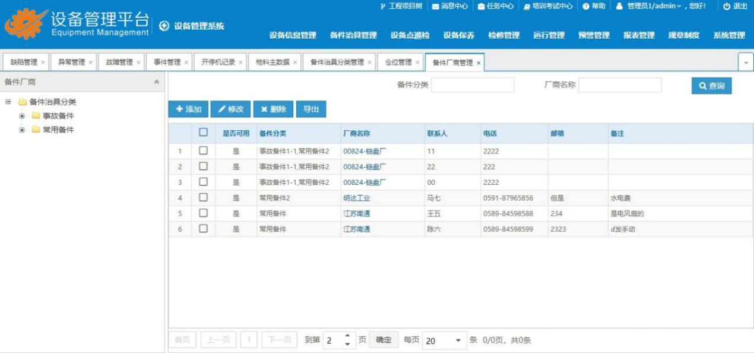754x353 pixels.
Task: Select the checkbox for row 6
Action: (203, 229)
